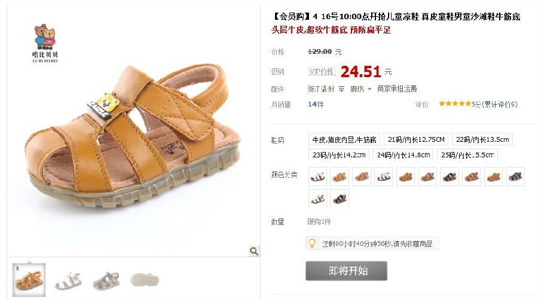Screen dimensions: 538x301
Task: Open the 廊坊 delivery city dropdown
Action: click(x=360, y=89)
